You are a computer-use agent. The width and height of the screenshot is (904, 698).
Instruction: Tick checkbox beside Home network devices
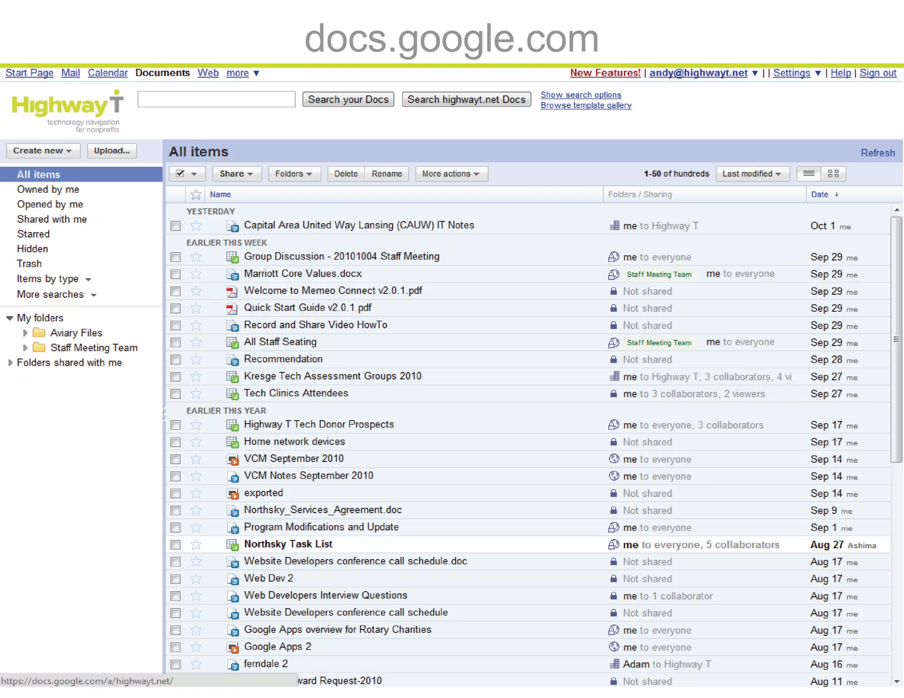pyautogui.click(x=176, y=442)
